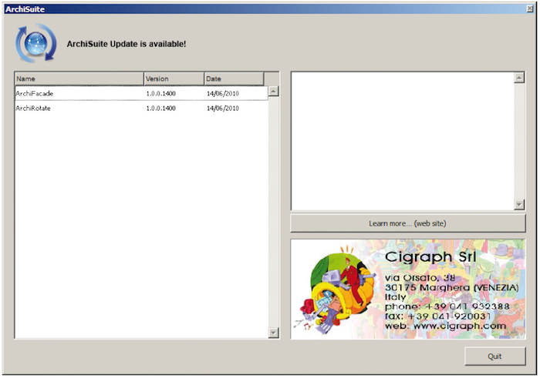Click the ArchiSuite update globe icon

click(36, 43)
